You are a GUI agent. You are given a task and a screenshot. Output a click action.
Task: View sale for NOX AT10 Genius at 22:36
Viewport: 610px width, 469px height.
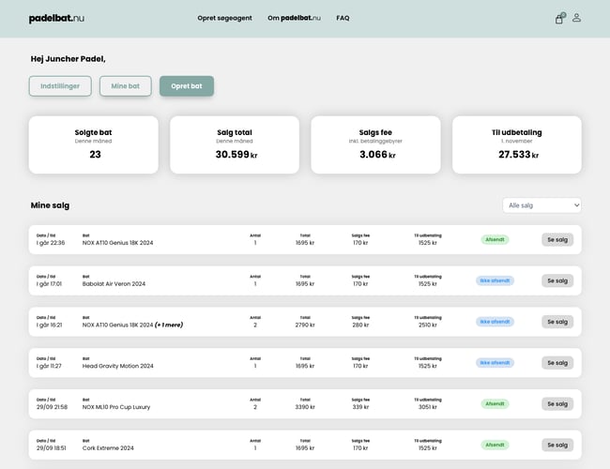pyautogui.click(x=557, y=239)
